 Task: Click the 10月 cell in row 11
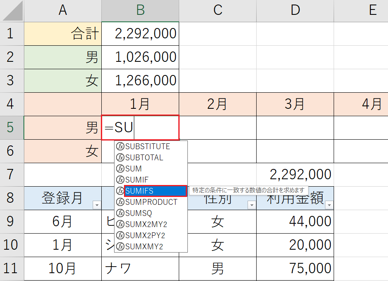pos(63,269)
